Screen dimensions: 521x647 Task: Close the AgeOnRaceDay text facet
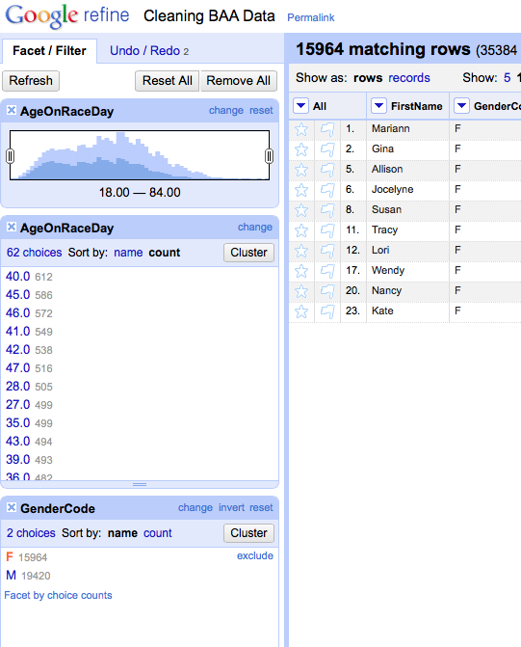pyautogui.click(x=12, y=227)
